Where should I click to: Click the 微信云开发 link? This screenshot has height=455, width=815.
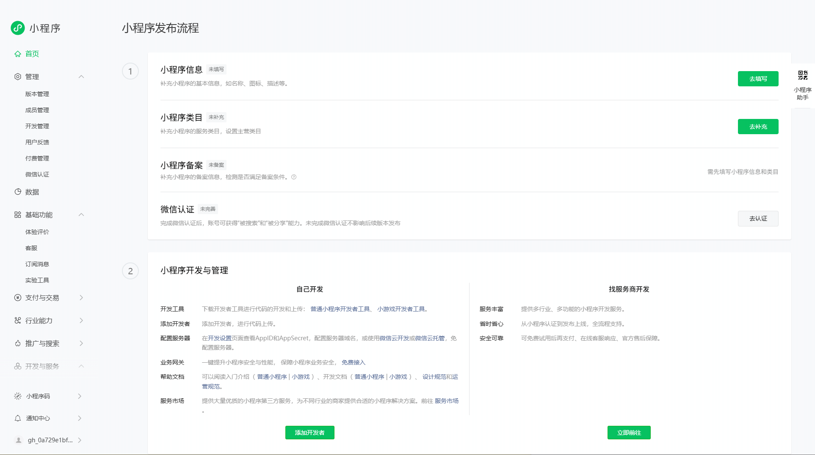coord(394,338)
